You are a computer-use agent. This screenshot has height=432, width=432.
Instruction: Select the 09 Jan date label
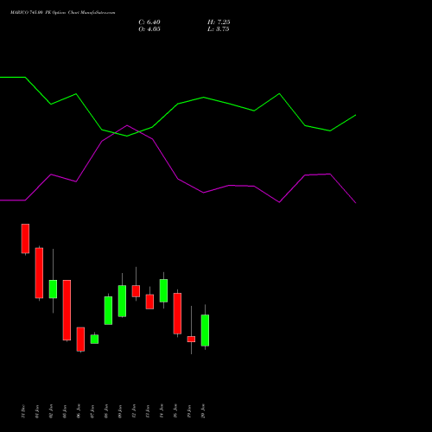(x=120, y=411)
